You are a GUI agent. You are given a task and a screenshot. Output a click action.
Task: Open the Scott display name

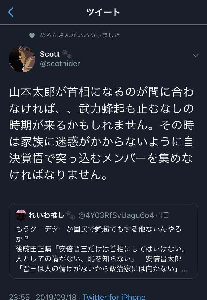pyautogui.click(x=50, y=54)
